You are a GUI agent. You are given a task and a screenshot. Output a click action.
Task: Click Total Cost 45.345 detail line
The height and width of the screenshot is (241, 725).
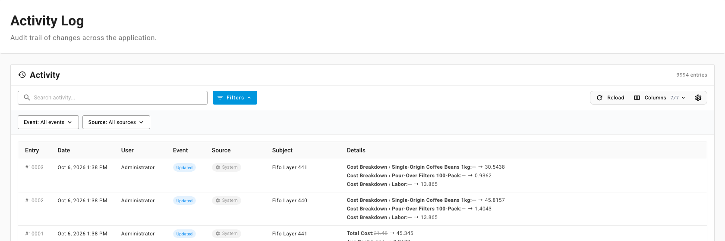[x=380, y=233]
